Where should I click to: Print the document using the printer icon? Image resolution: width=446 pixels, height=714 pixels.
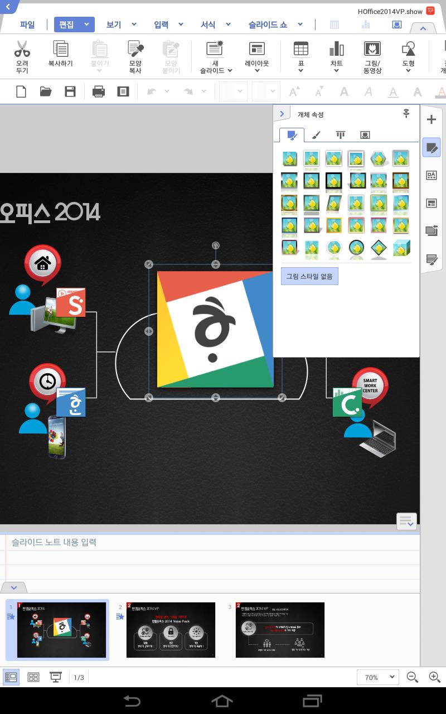click(x=99, y=91)
